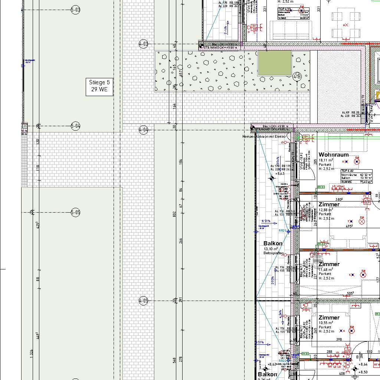Select grid axis bubble 4-04
380x380 pixels.
[x=143, y=130]
